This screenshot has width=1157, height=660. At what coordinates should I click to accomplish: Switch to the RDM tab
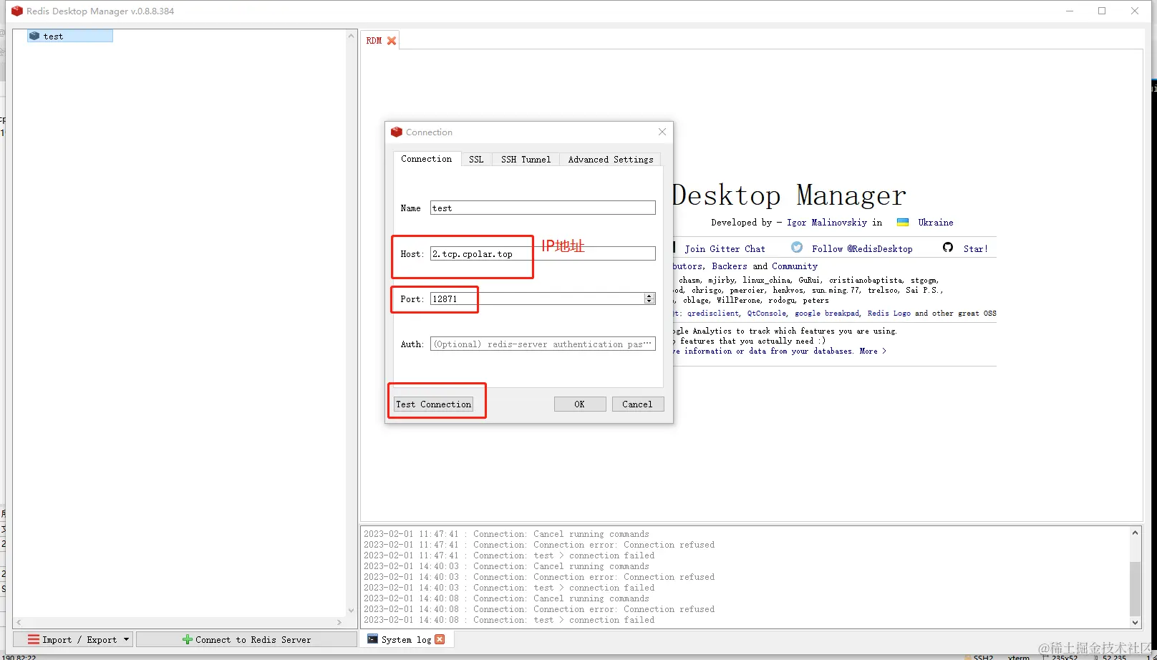(374, 41)
